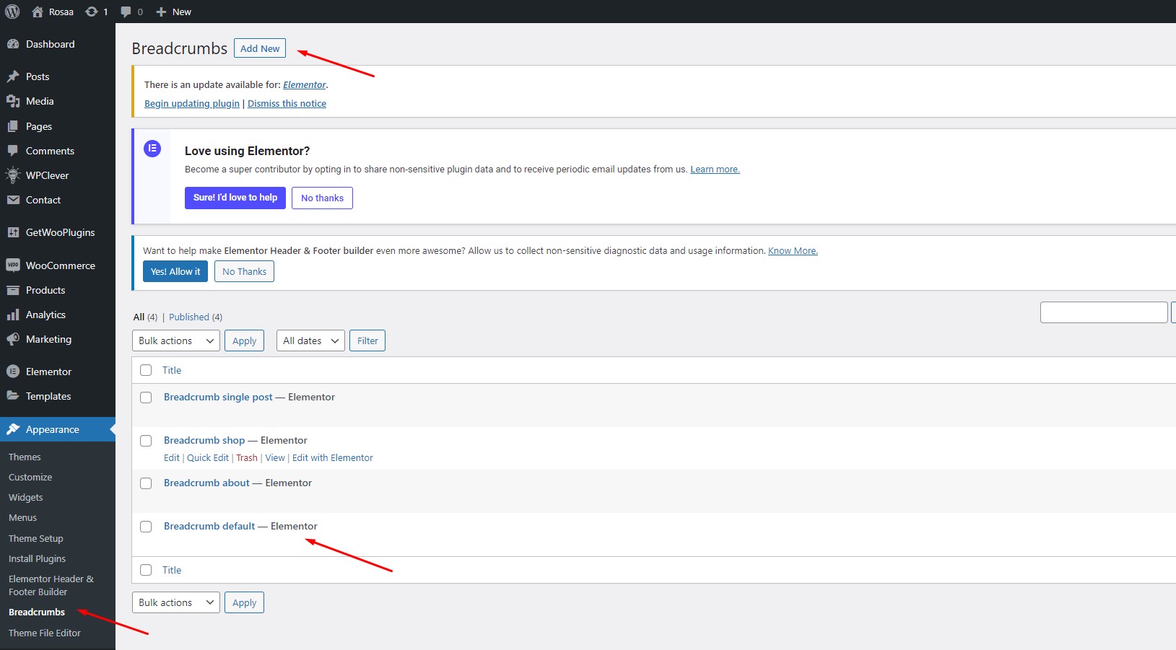Toggle the select-all checkbox in table header

[146, 370]
